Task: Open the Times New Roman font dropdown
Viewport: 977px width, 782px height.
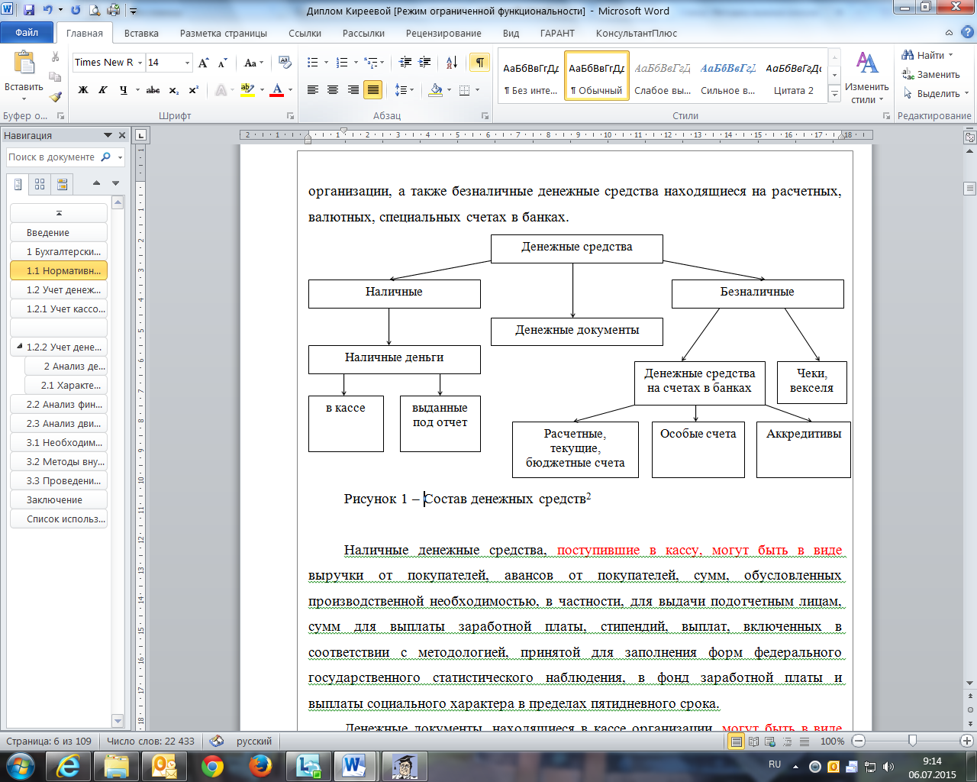Action: click(140, 63)
